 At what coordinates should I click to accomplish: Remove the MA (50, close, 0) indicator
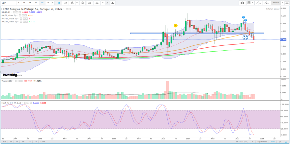click(x=25, y=15)
